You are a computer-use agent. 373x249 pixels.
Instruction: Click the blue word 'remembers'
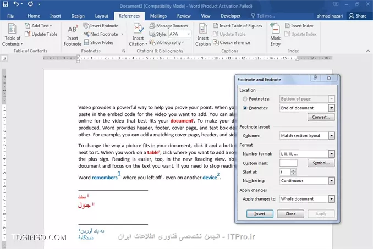pyautogui.click(x=105, y=178)
